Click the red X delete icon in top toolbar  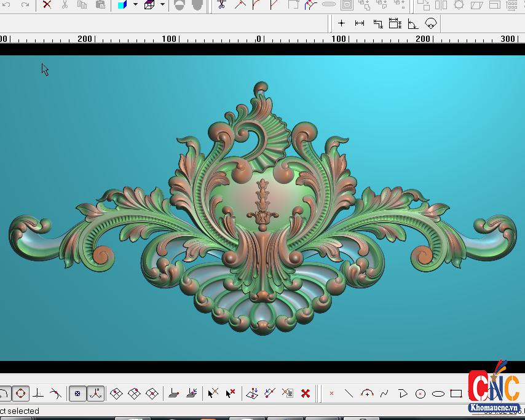pyautogui.click(x=47, y=5)
